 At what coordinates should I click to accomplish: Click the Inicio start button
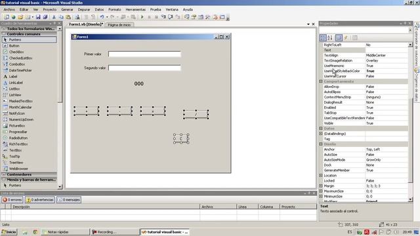[x=9, y=232]
